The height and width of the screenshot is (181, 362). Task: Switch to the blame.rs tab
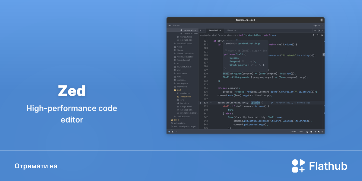coord(231,30)
